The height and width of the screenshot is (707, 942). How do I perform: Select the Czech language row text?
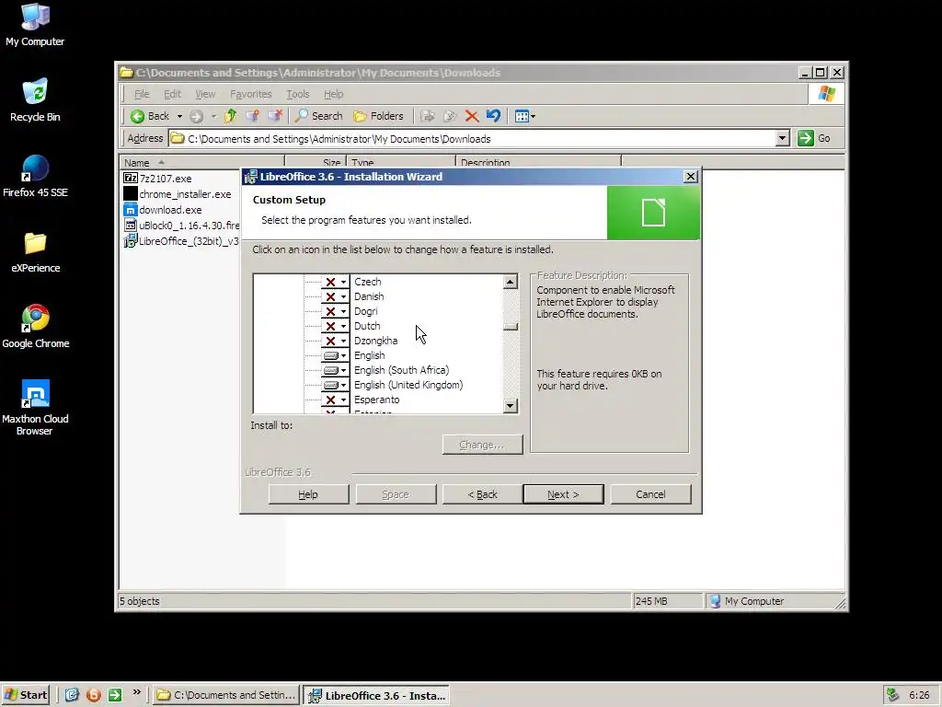coord(368,282)
